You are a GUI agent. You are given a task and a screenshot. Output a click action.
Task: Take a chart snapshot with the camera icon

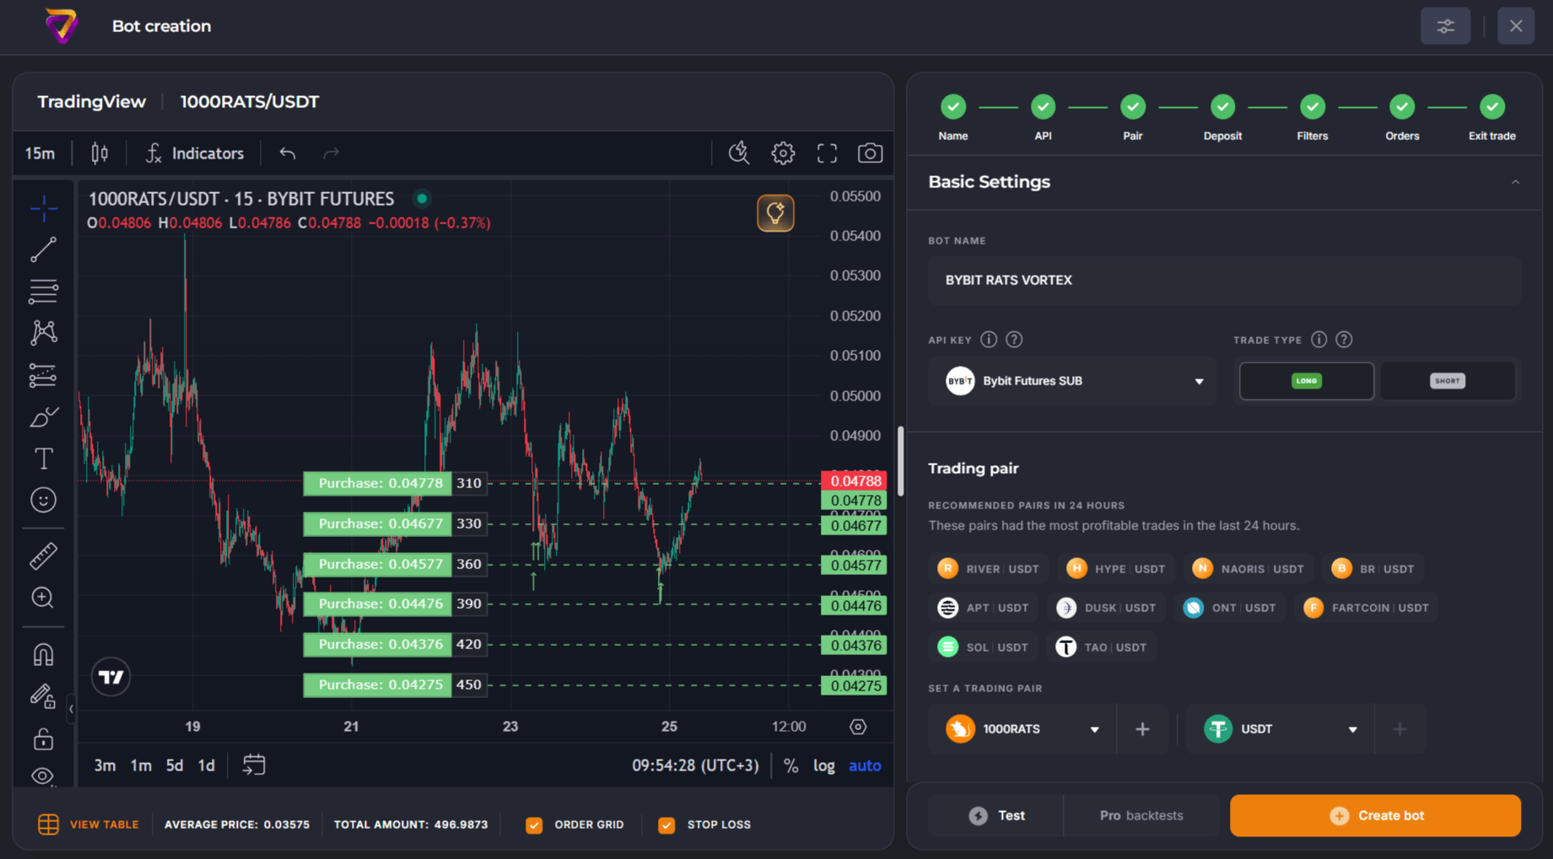pos(870,153)
